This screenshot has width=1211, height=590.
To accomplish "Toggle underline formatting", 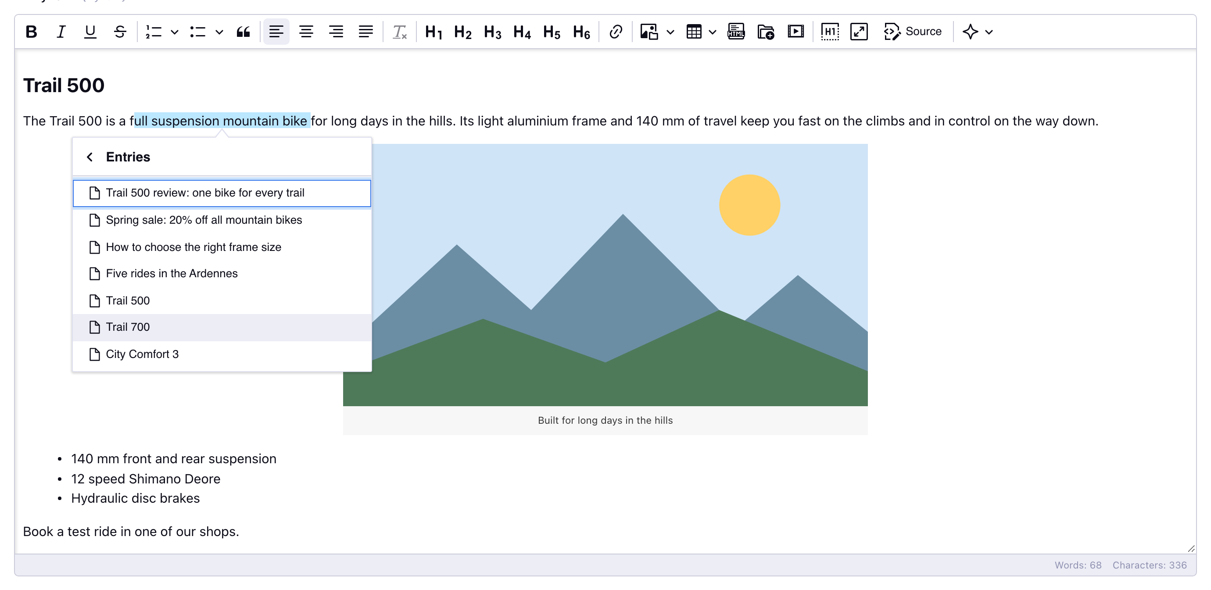I will [x=90, y=32].
